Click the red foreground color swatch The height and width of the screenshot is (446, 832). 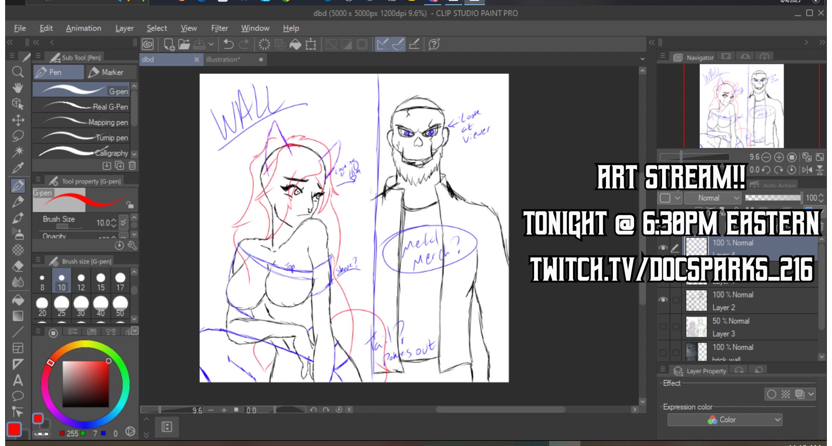(x=14, y=429)
